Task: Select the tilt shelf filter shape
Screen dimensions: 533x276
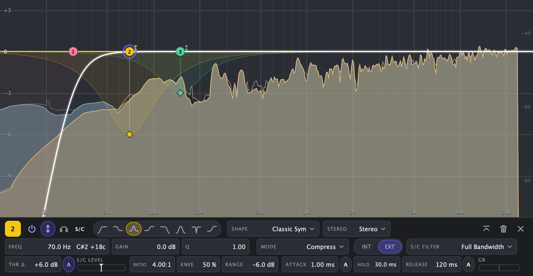Action: click(212, 229)
